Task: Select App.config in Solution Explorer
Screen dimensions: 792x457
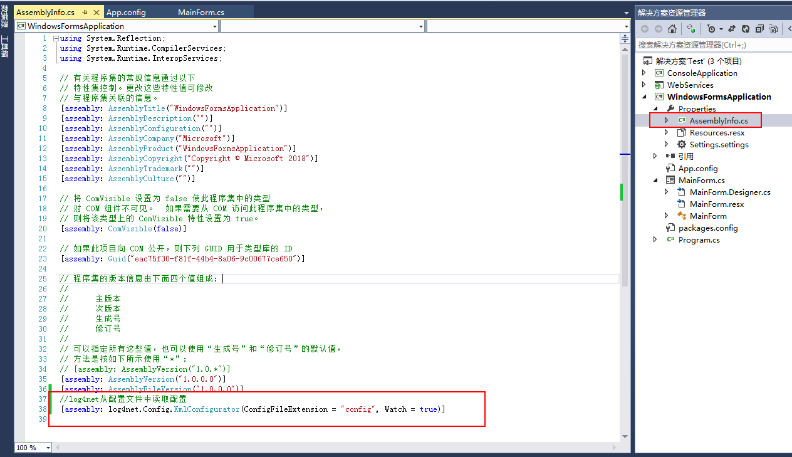Action: tap(697, 168)
